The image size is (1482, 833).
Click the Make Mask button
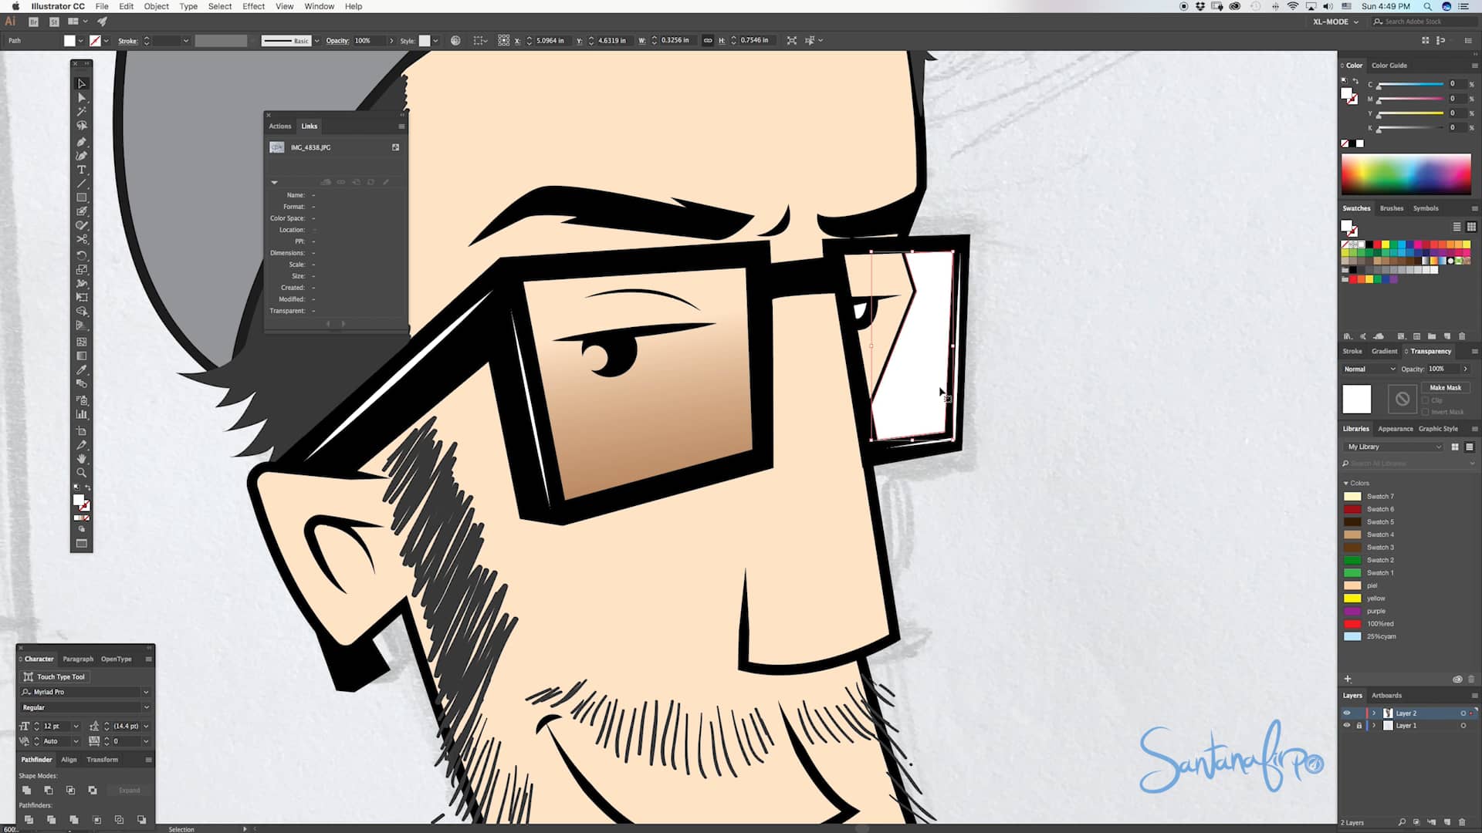1446,387
